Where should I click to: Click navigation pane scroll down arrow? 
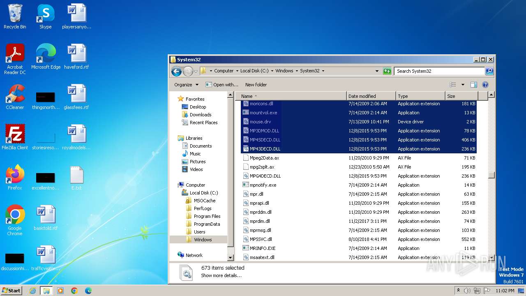pyautogui.click(x=231, y=258)
